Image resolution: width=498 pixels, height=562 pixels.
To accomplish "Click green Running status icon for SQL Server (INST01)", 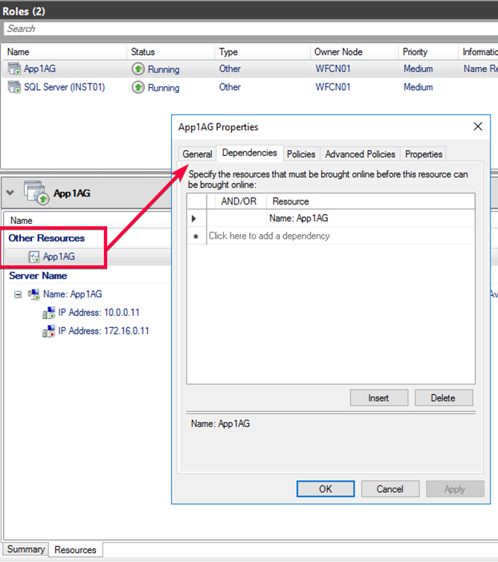I will 138,87.
